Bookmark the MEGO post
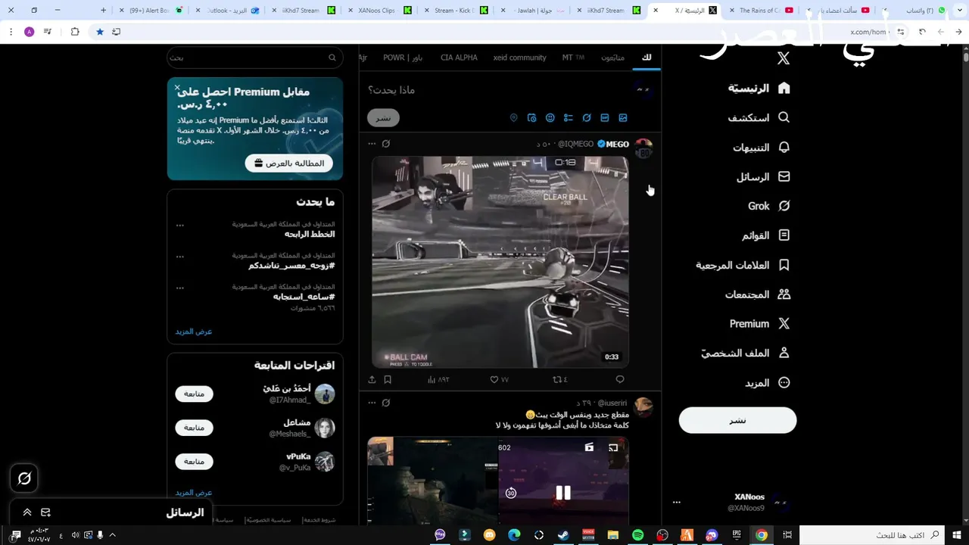Image resolution: width=969 pixels, height=545 pixels. 388,379
